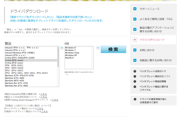
Task: Open ペンタブレット製品に関するリサイクル link
Action: [x=154, y=88]
